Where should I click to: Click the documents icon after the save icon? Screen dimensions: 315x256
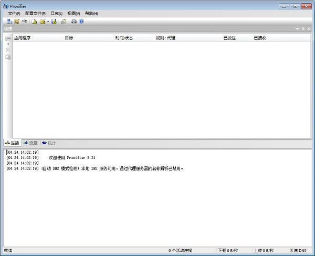[64, 22]
